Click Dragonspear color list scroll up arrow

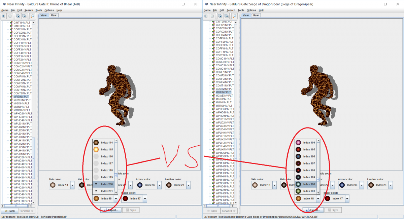click(318, 141)
